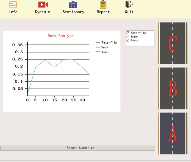Screen dimensions: 191x162
Task: Select road section C image
Action: point(173,43)
